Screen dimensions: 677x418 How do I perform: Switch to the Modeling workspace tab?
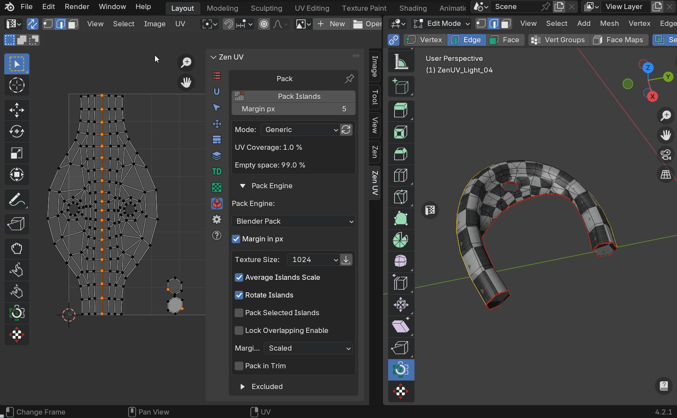point(222,8)
